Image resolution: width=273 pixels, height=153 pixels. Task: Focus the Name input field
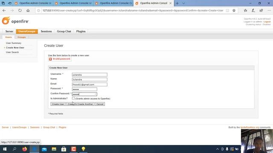click(x=90, y=79)
